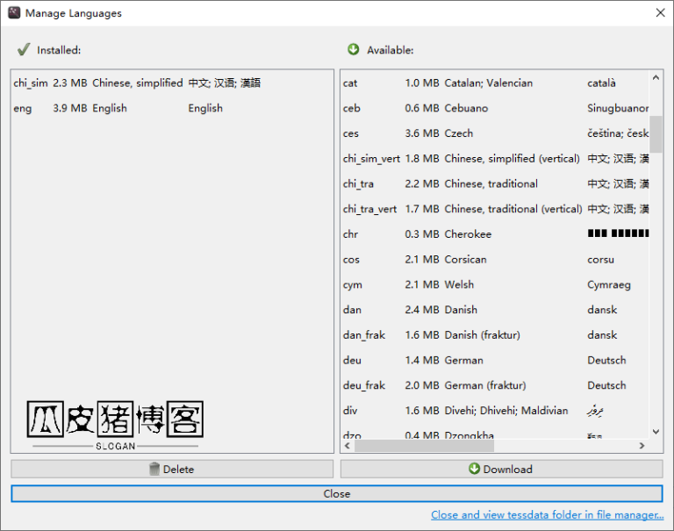Close the Manage Languages window
Viewport: 674px width, 531px height.
click(660, 13)
